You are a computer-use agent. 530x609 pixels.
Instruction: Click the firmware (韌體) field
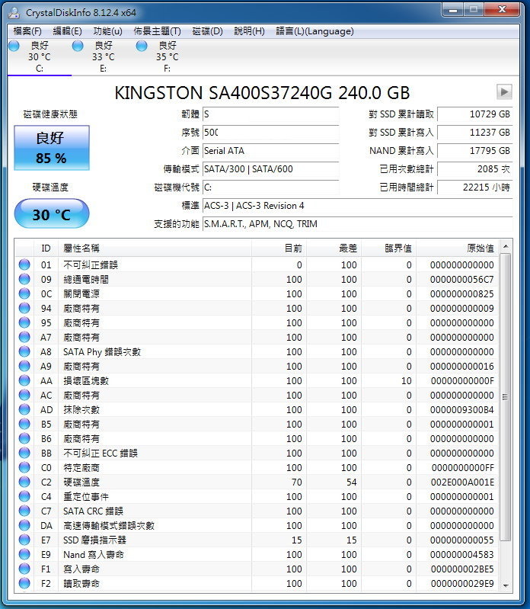click(270, 114)
